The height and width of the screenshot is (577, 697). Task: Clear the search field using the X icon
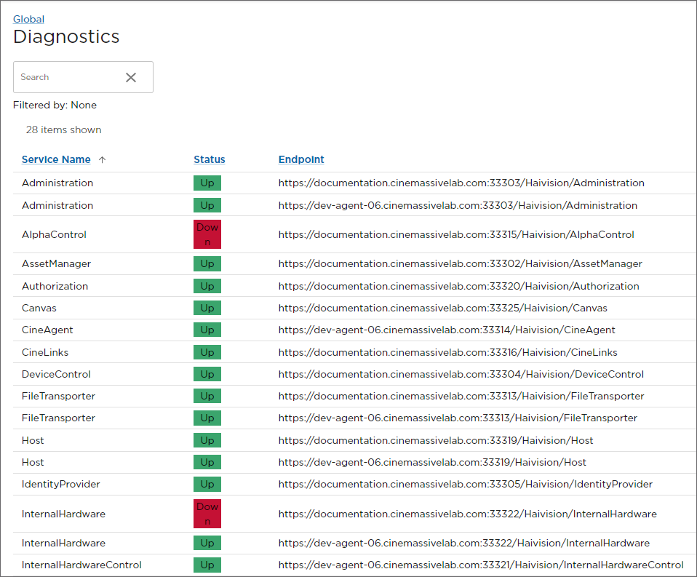coord(131,77)
